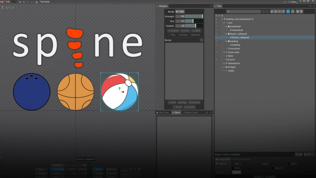Image resolution: width=316 pixels, height=178 pixels.
Task: Click the gold icon right of blue Tree button
Action: click(x=293, y=11)
